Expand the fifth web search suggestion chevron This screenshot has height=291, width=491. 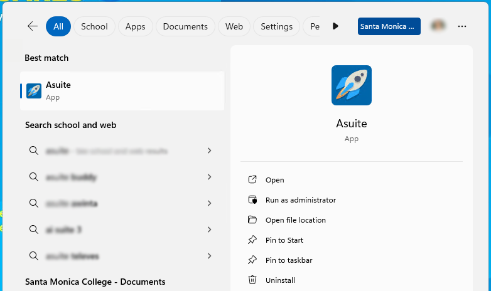[209, 256]
